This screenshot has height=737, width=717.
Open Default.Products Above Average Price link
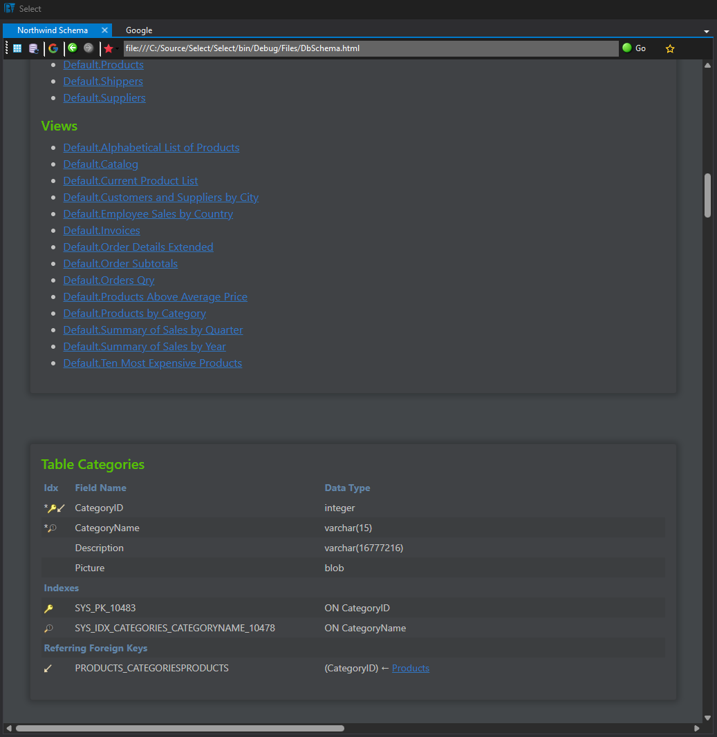click(156, 296)
